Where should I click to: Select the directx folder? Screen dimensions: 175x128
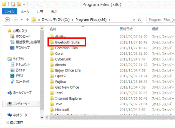[60, 65]
